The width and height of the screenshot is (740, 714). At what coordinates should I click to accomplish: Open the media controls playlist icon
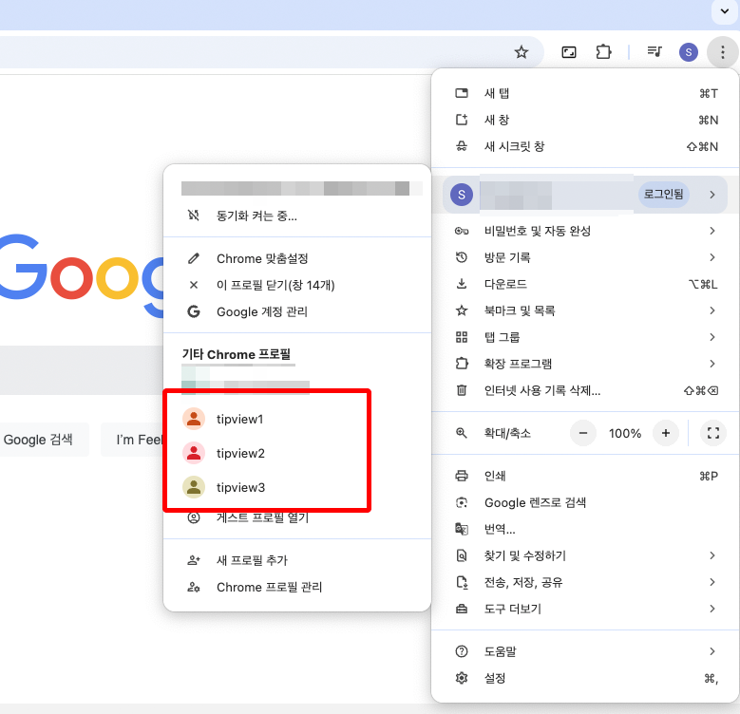655,52
